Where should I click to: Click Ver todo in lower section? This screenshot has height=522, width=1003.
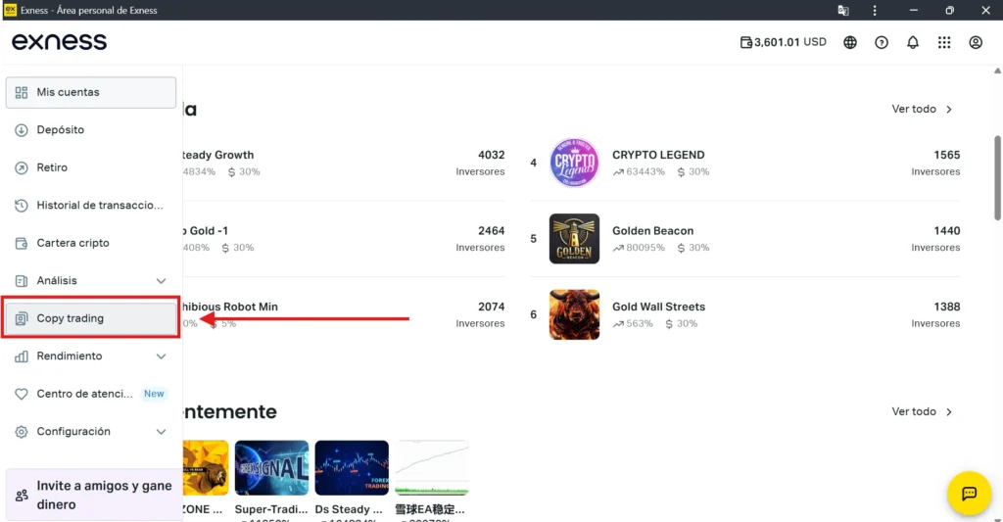pyautogui.click(x=922, y=411)
